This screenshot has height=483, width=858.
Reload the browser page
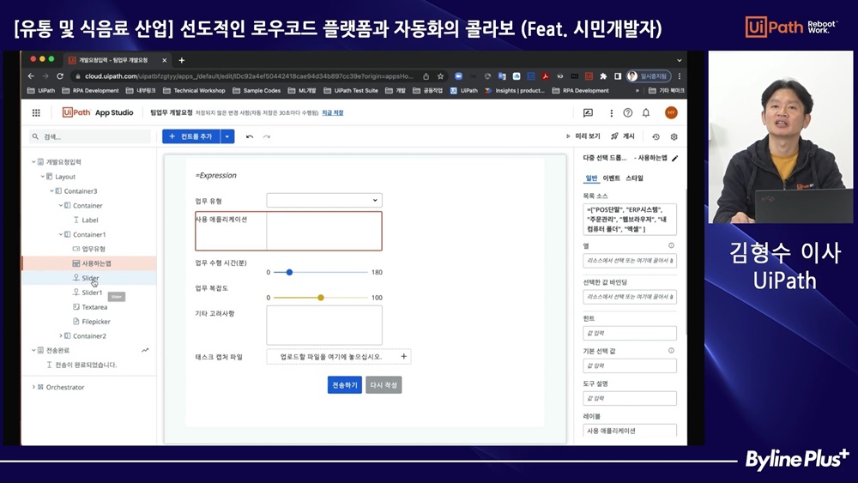click(60, 76)
